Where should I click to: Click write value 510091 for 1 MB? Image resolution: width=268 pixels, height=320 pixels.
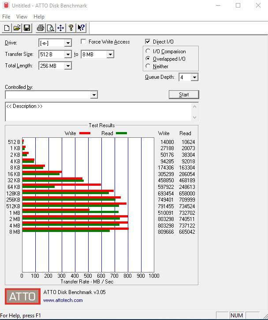[x=166, y=213]
